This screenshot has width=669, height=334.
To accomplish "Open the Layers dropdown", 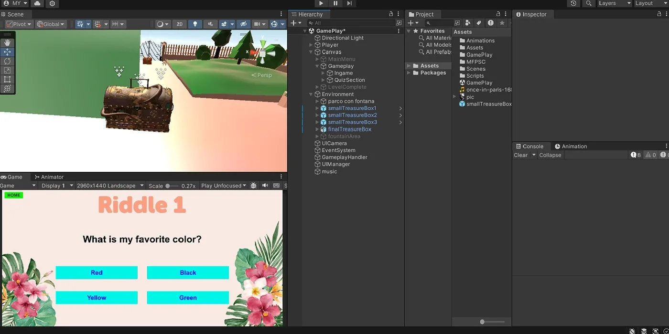I will pyautogui.click(x=615, y=3).
